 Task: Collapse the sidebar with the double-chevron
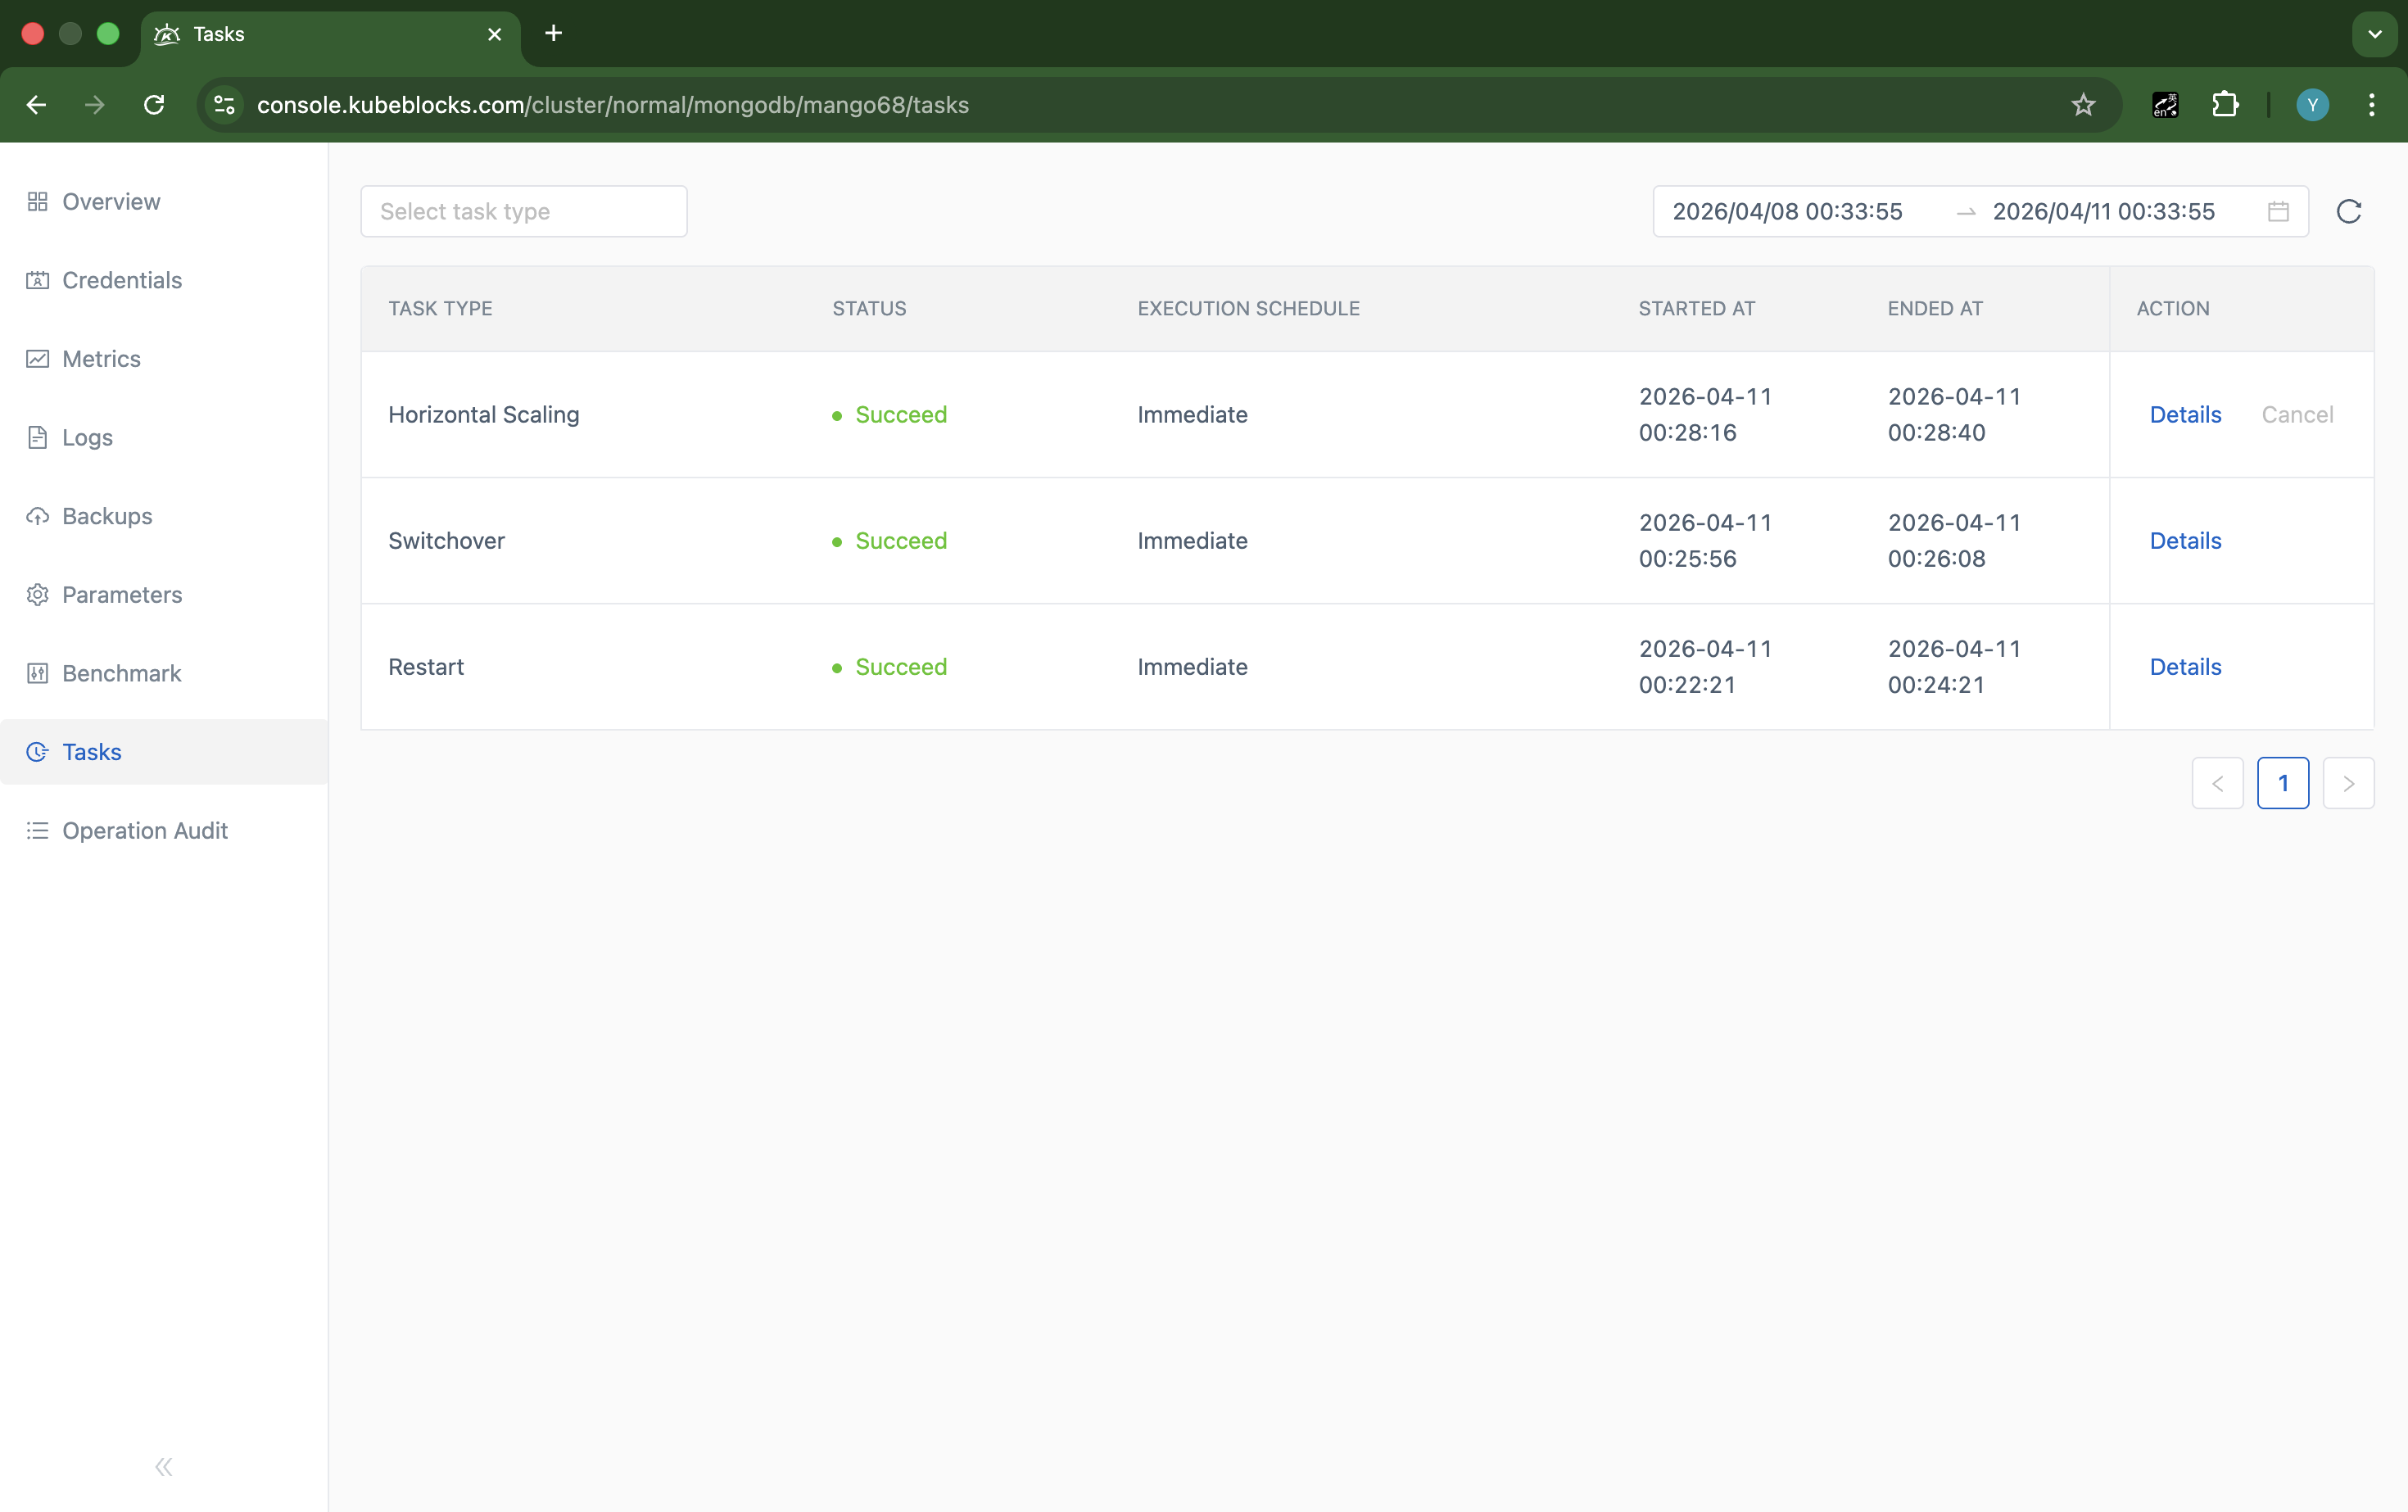[163, 1466]
